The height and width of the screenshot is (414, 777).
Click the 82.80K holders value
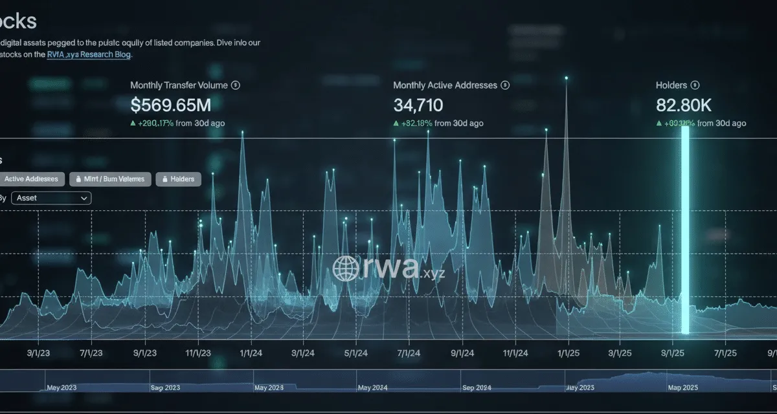click(684, 104)
